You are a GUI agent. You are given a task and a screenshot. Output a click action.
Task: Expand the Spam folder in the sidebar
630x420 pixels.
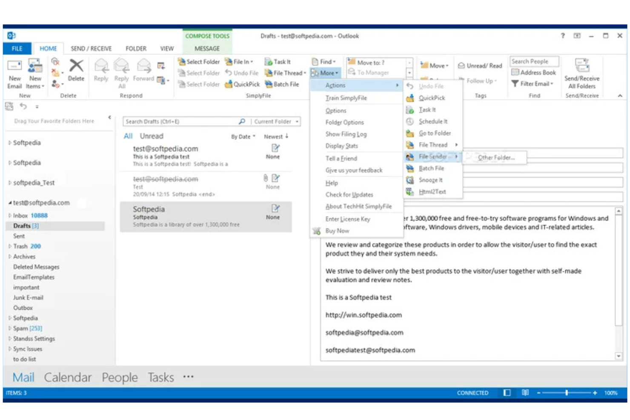click(x=9, y=328)
